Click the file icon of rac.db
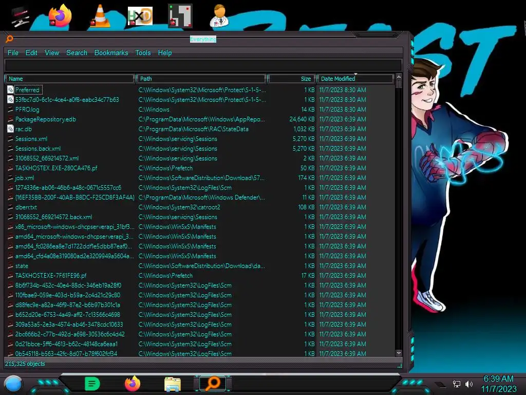This screenshot has width=526, height=395. click(x=10, y=129)
